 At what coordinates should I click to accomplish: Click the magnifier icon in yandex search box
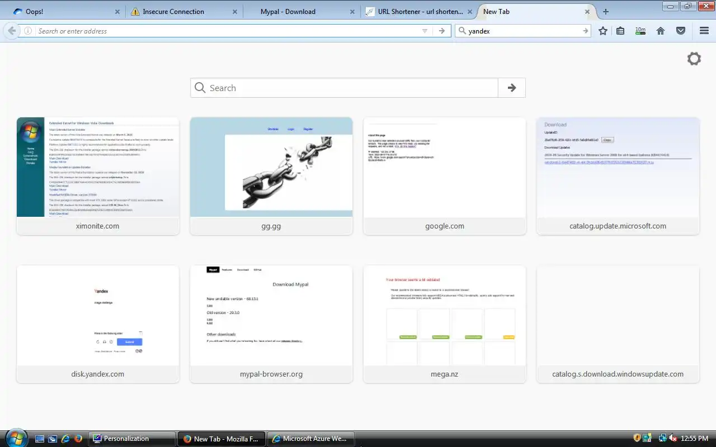point(462,31)
